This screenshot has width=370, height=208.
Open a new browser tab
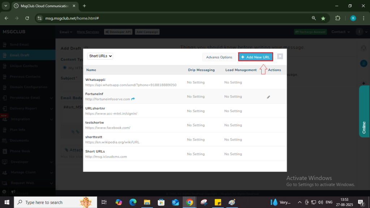click(84, 6)
